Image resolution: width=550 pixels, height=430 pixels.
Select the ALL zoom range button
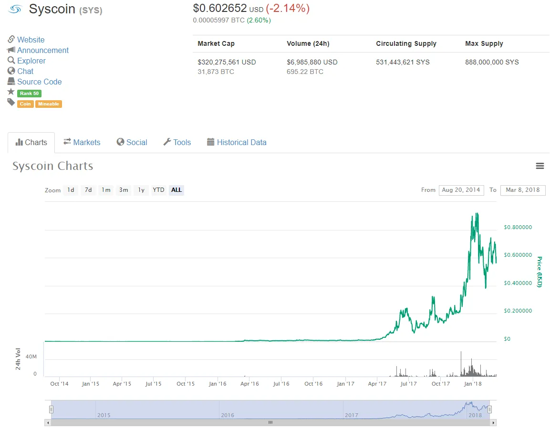[176, 190]
